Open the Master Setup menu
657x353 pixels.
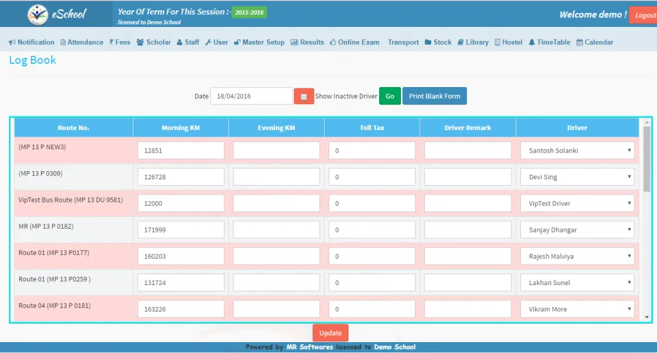[259, 42]
